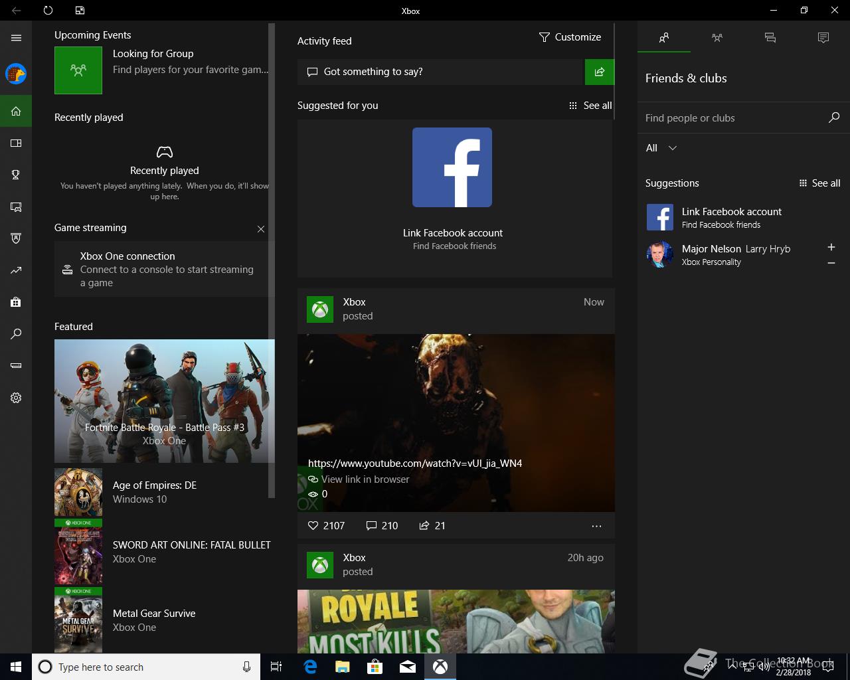The width and height of the screenshot is (850, 680).
Task: Open Age of Empires: DE featured item
Action: coord(165,492)
